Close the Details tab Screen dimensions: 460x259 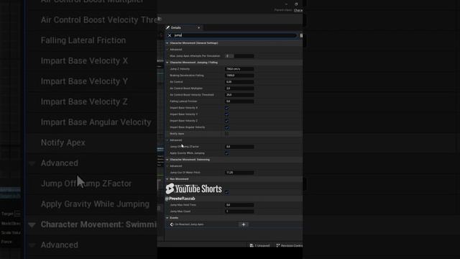(199, 27)
